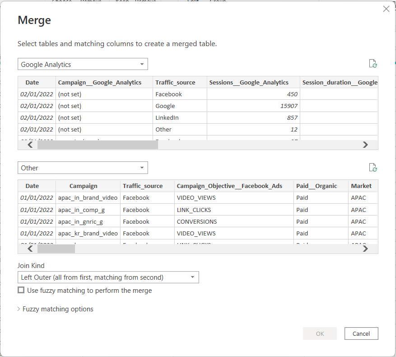This screenshot has width=396, height=357.
Task: Click the LINK_CLICKS objective cell
Action: point(234,210)
